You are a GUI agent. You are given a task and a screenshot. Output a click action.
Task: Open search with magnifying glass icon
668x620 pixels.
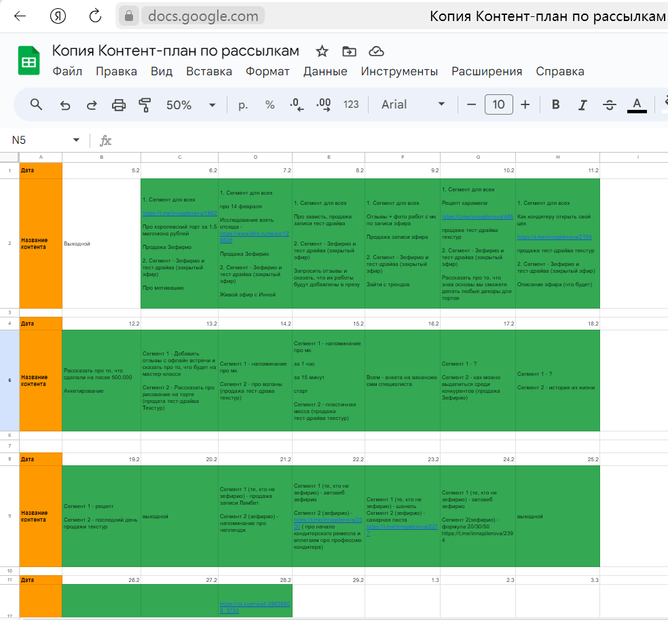tap(36, 104)
